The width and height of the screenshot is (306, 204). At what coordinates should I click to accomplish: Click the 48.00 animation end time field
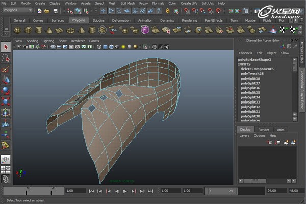pyautogui.click(x=295, y=191)
